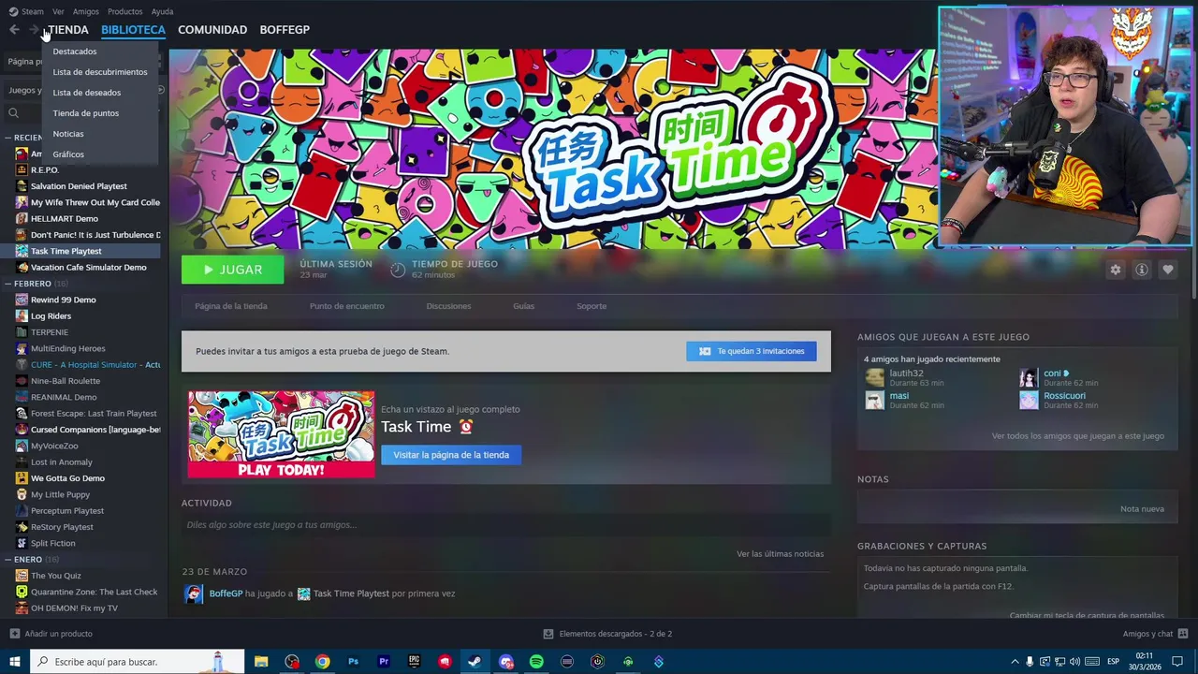Click the library search magnifier icon
1198x674 pixels.
coord(13,113)
